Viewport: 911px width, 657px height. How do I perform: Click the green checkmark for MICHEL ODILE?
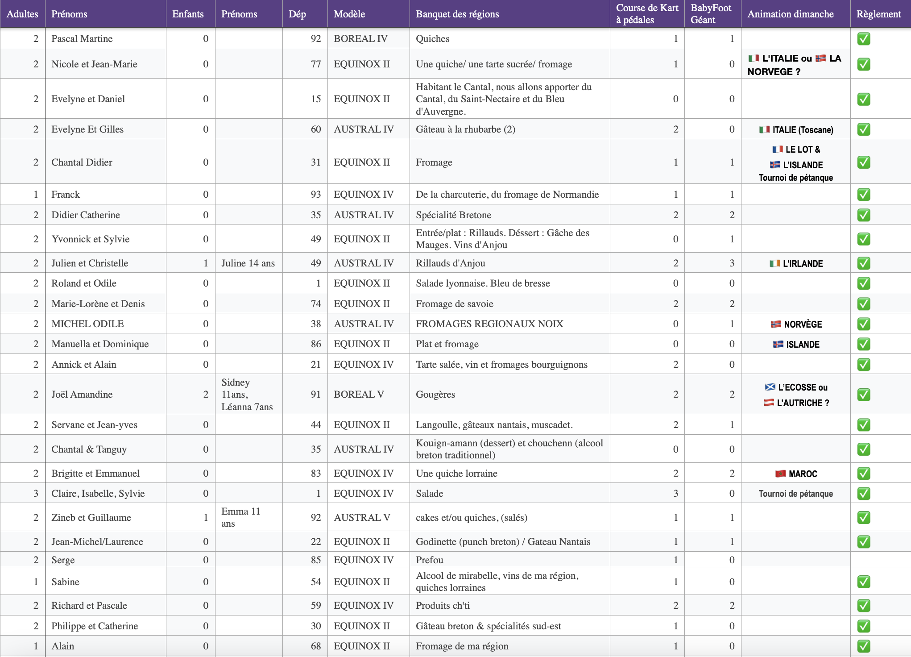[864, 324]
